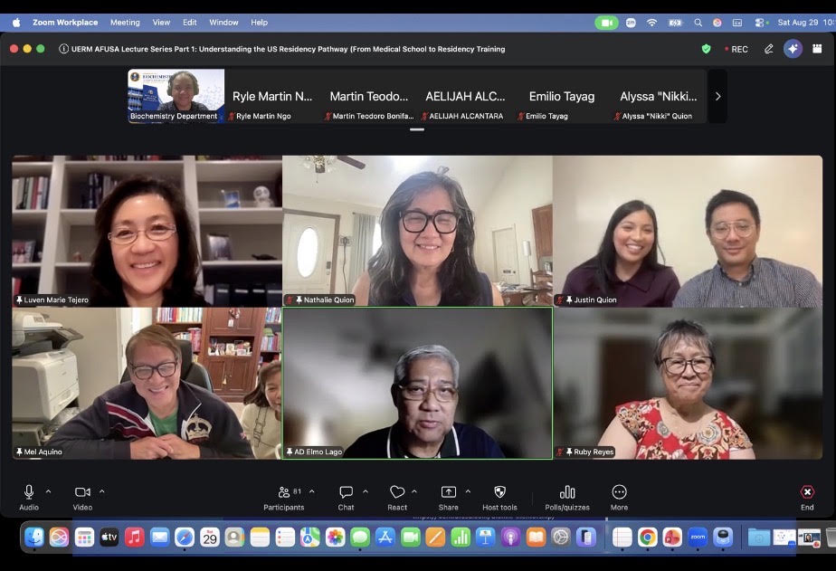Image resolution: width=836 pixels, height=571 pixels.
Task: Open the More options menu
Action: tap(619, 498)
